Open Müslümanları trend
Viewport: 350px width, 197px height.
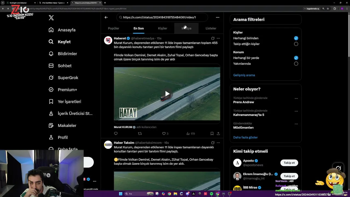pos(243,128)
